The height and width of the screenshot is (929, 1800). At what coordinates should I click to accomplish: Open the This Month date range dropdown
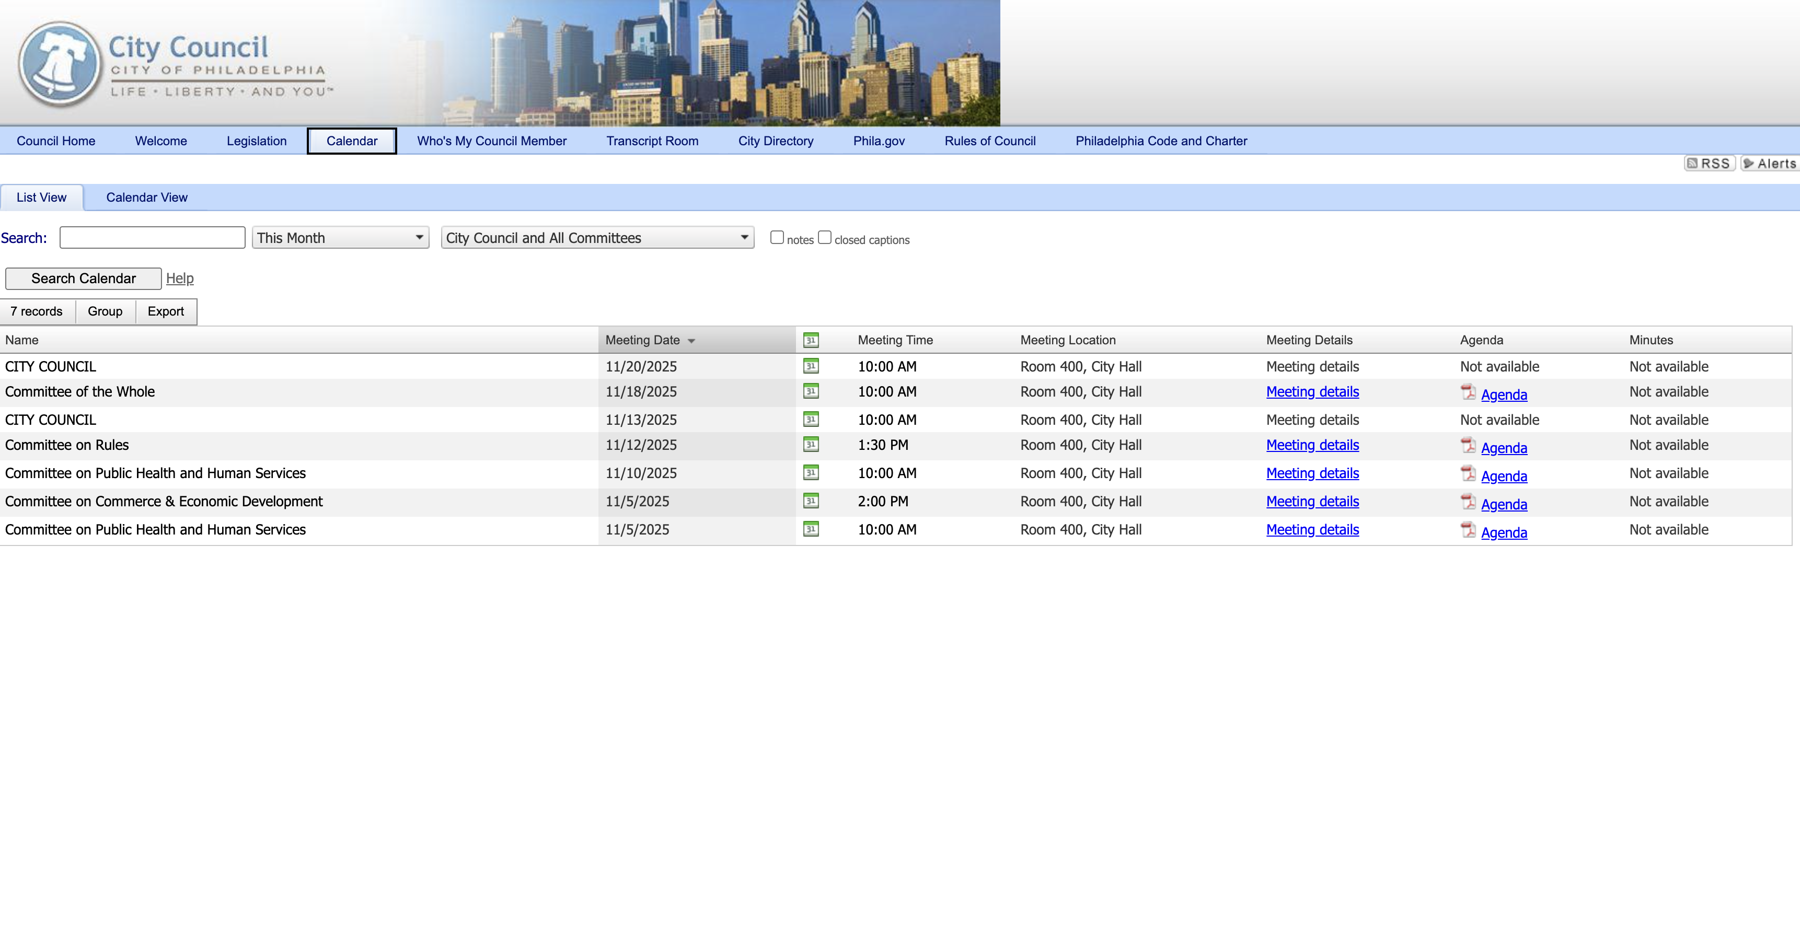click(340, 238)
